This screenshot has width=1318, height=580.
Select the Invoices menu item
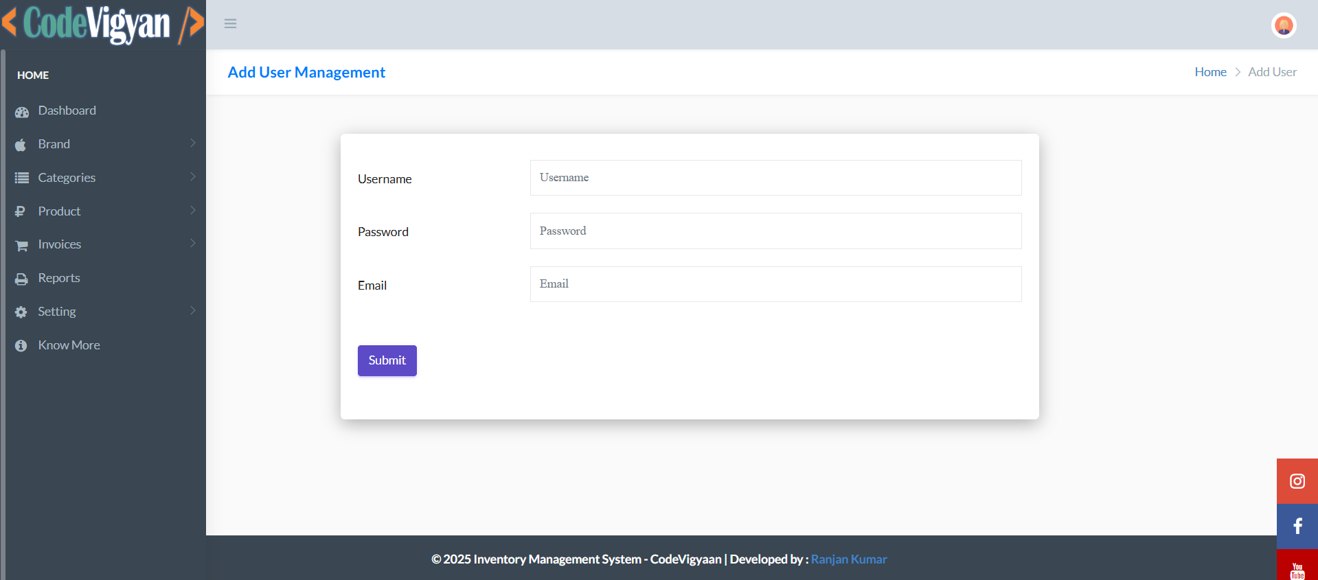pyautogui.click(x=60, y=244)
